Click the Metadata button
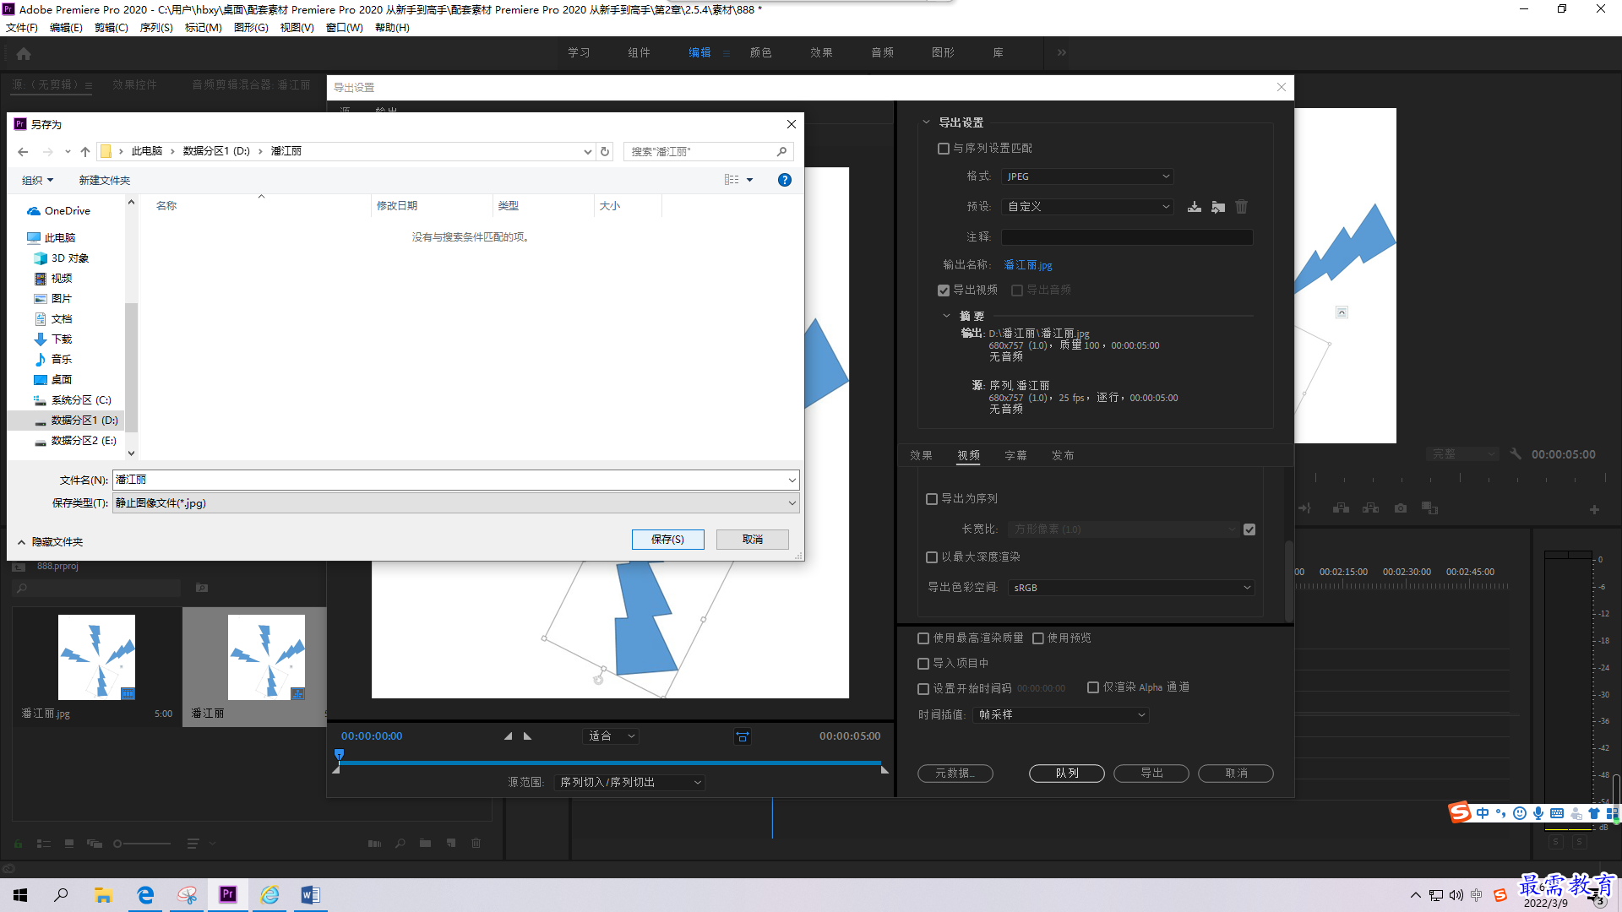This screenshot has width=1622, height=912. tap(955, 774)
